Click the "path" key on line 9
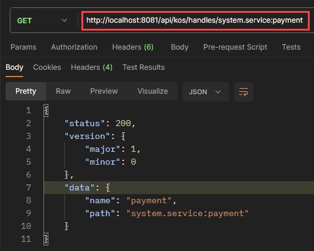The image size is (314, 251). point(100,214)
